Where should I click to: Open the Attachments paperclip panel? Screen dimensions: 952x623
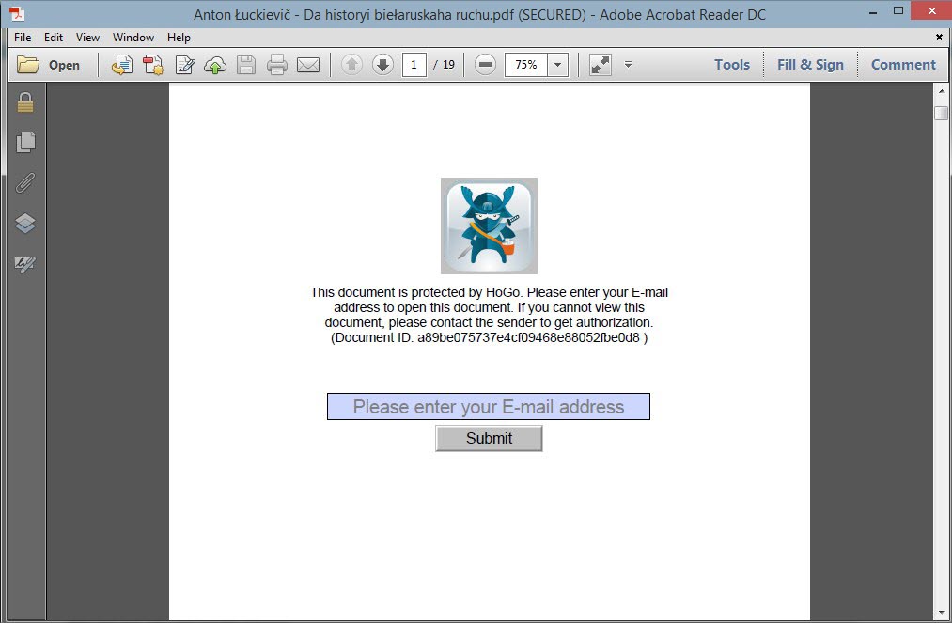click(24, 182)
